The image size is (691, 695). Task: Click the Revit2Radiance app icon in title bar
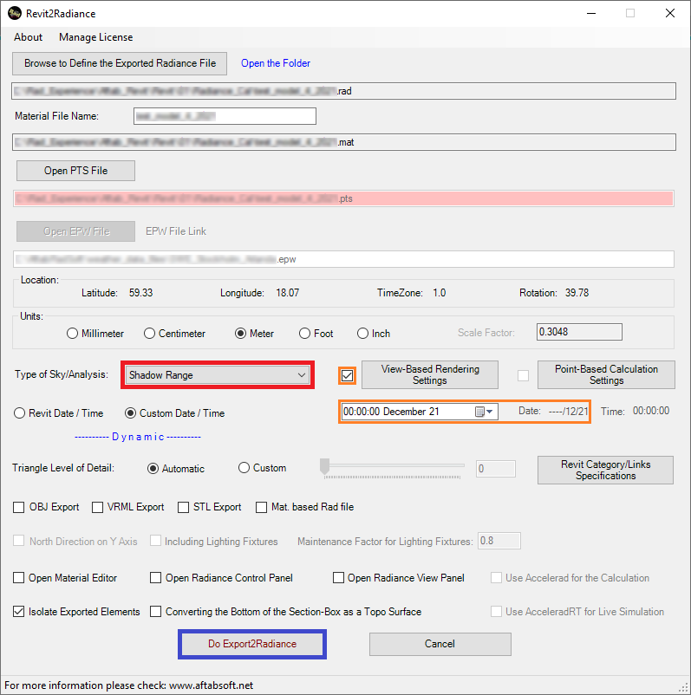[x=14, y=13]
